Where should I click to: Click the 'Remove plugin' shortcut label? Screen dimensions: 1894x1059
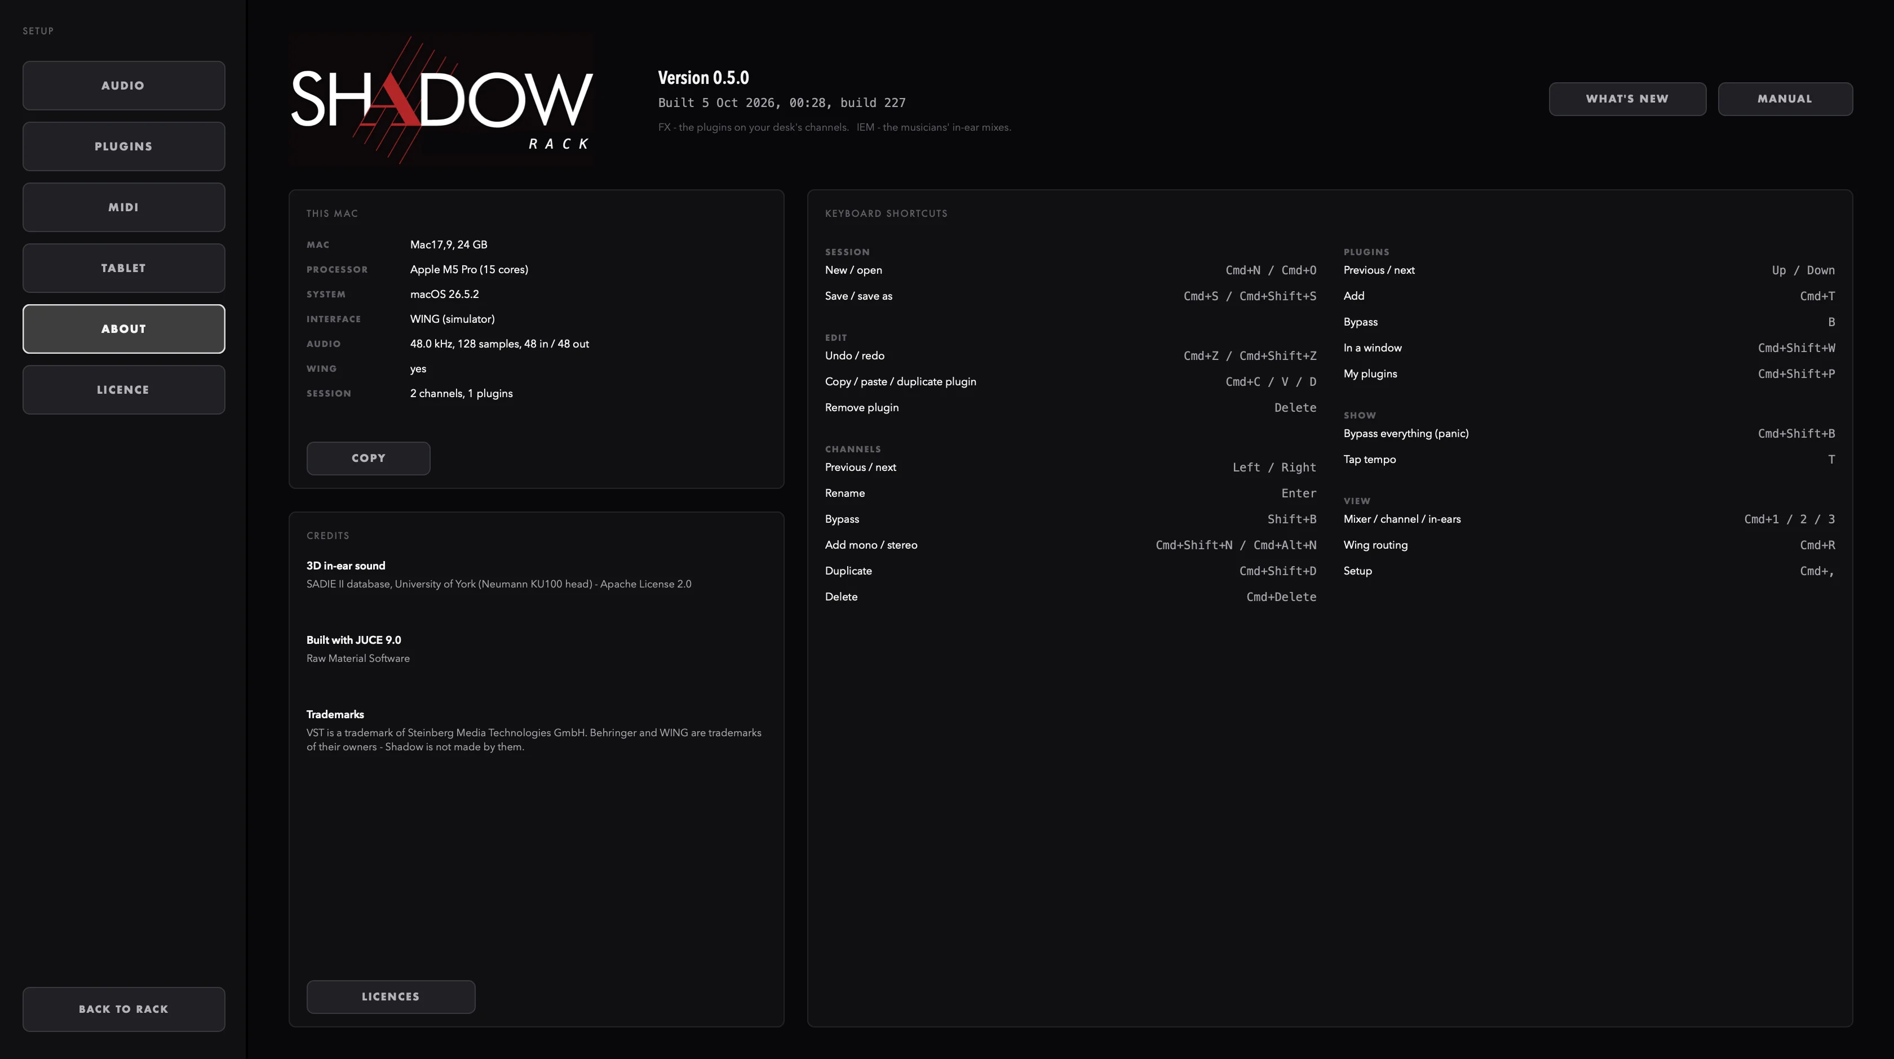(x=862, y=408)
